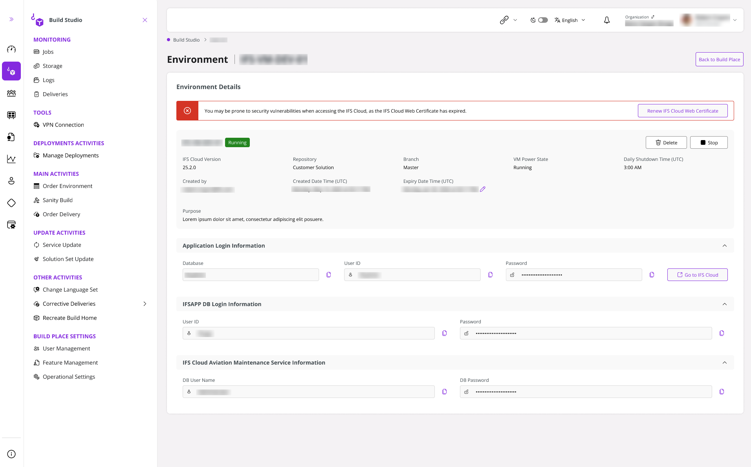Viewport: 751px width, 467px height.
Task: Click the Build Studio breadcrumb link
Action: click(186, 40)
